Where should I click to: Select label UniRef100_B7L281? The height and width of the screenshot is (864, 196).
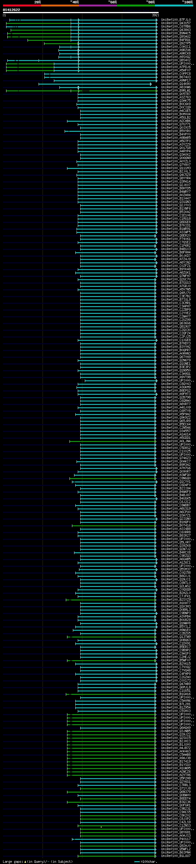175,704
